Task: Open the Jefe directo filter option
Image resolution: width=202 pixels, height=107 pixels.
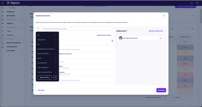Action: [x=47, y=40]
